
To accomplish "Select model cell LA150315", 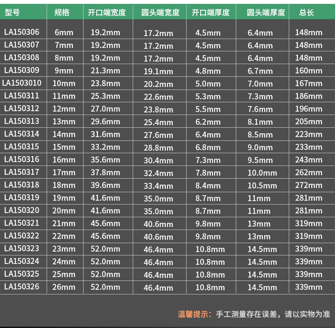I will [22, 146].
